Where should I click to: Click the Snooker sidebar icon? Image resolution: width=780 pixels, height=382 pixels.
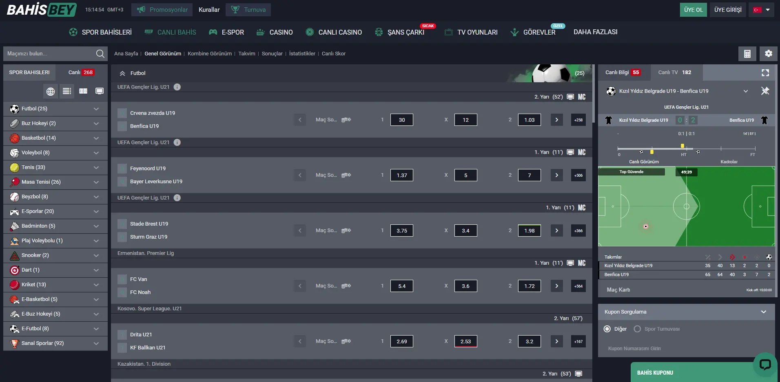point(15,255)
